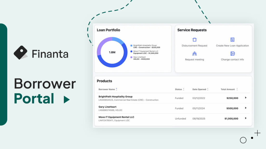Screen dimensions: 266x149
Task: Click the green play triangle beside Portal
Action: [66, 100]
